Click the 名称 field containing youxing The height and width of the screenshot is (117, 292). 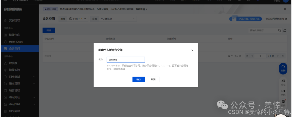coord(126,60)
